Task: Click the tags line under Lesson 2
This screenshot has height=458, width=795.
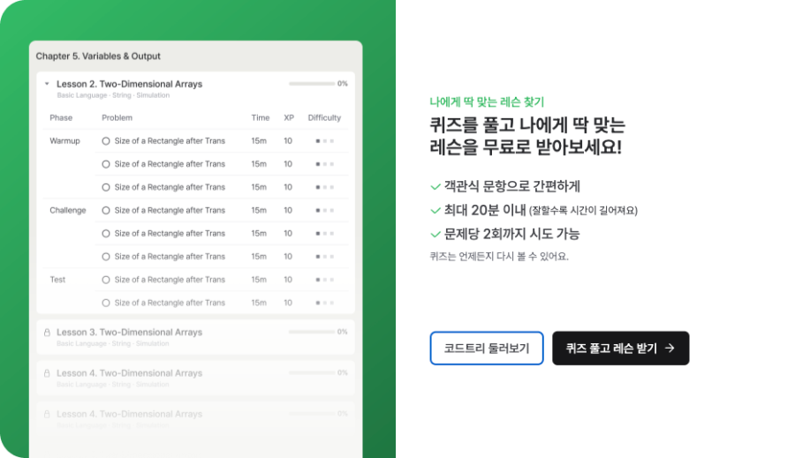Action: click(x=113, y=95)
